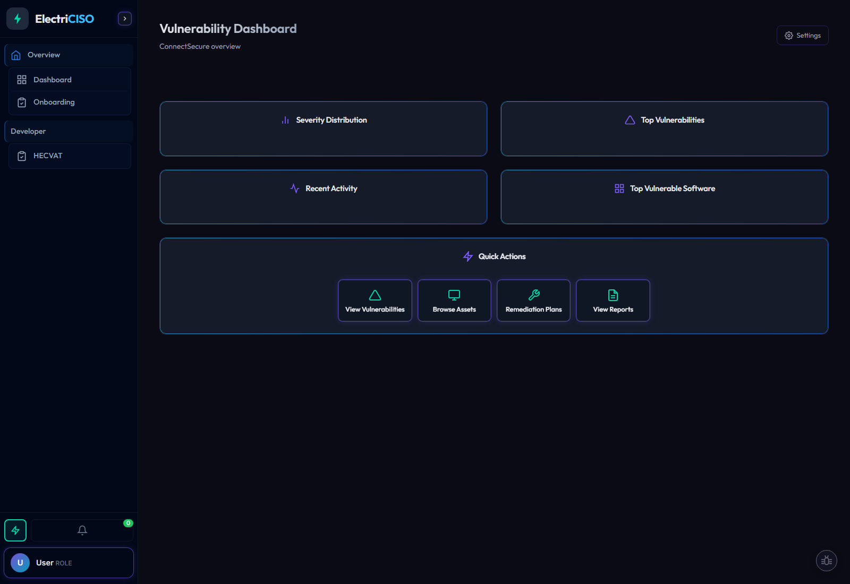
Task: Click the ElectriCISO lightning bolt logo icon
Action: pyautogui.click(x=17, y=18)
